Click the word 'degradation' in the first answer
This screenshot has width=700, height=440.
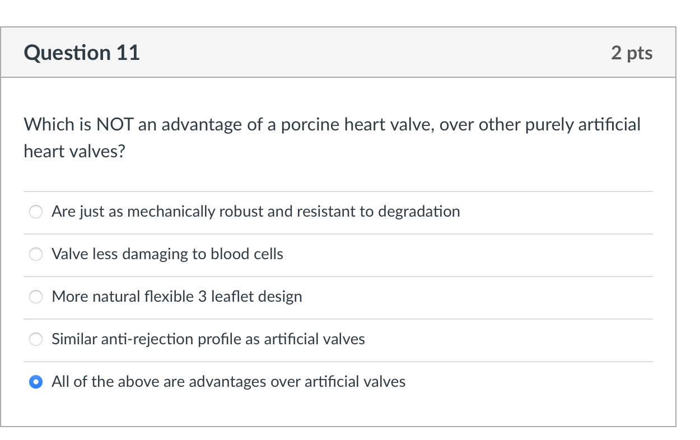419,212
